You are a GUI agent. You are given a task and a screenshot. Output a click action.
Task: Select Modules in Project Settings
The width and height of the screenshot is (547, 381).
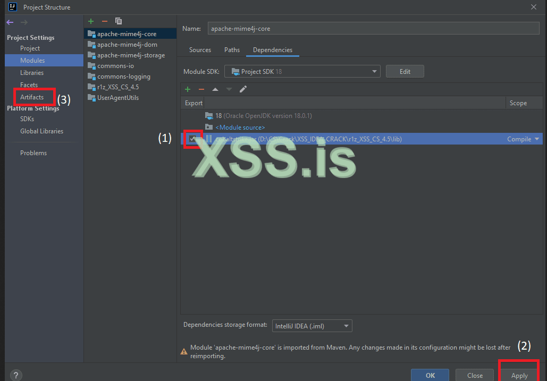[44, 60]
